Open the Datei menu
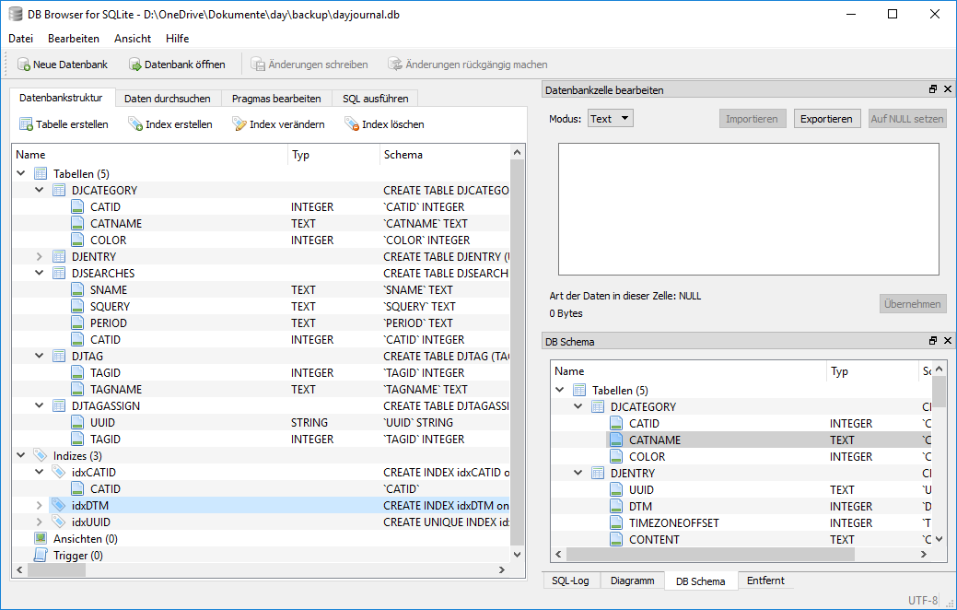957x610 pixels. pyautogui.click(x=21, y=39)
